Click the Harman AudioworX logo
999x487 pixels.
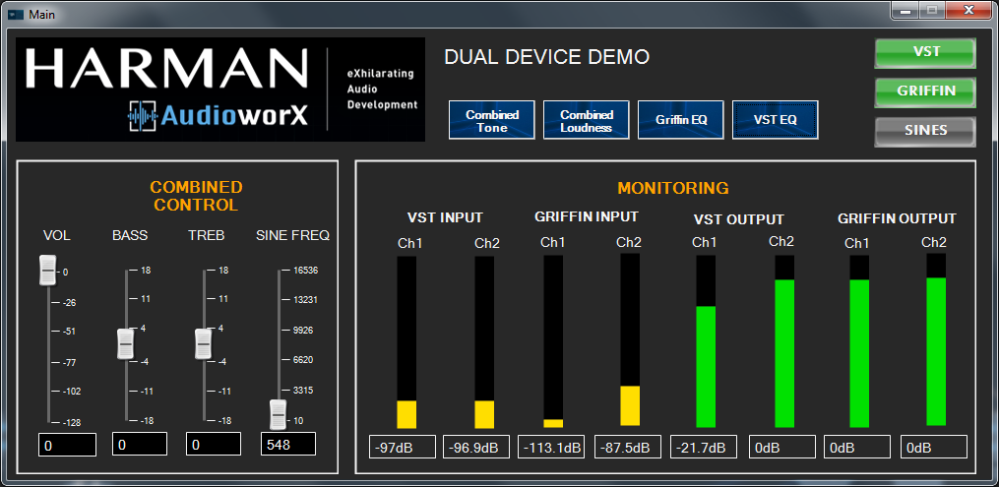(220, 90)
